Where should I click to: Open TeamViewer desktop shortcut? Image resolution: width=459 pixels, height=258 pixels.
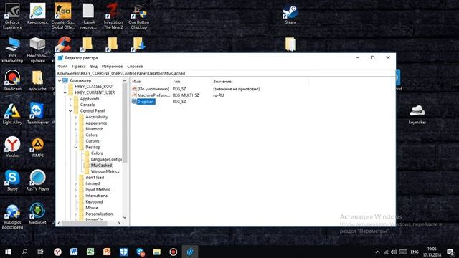point(37,114)
